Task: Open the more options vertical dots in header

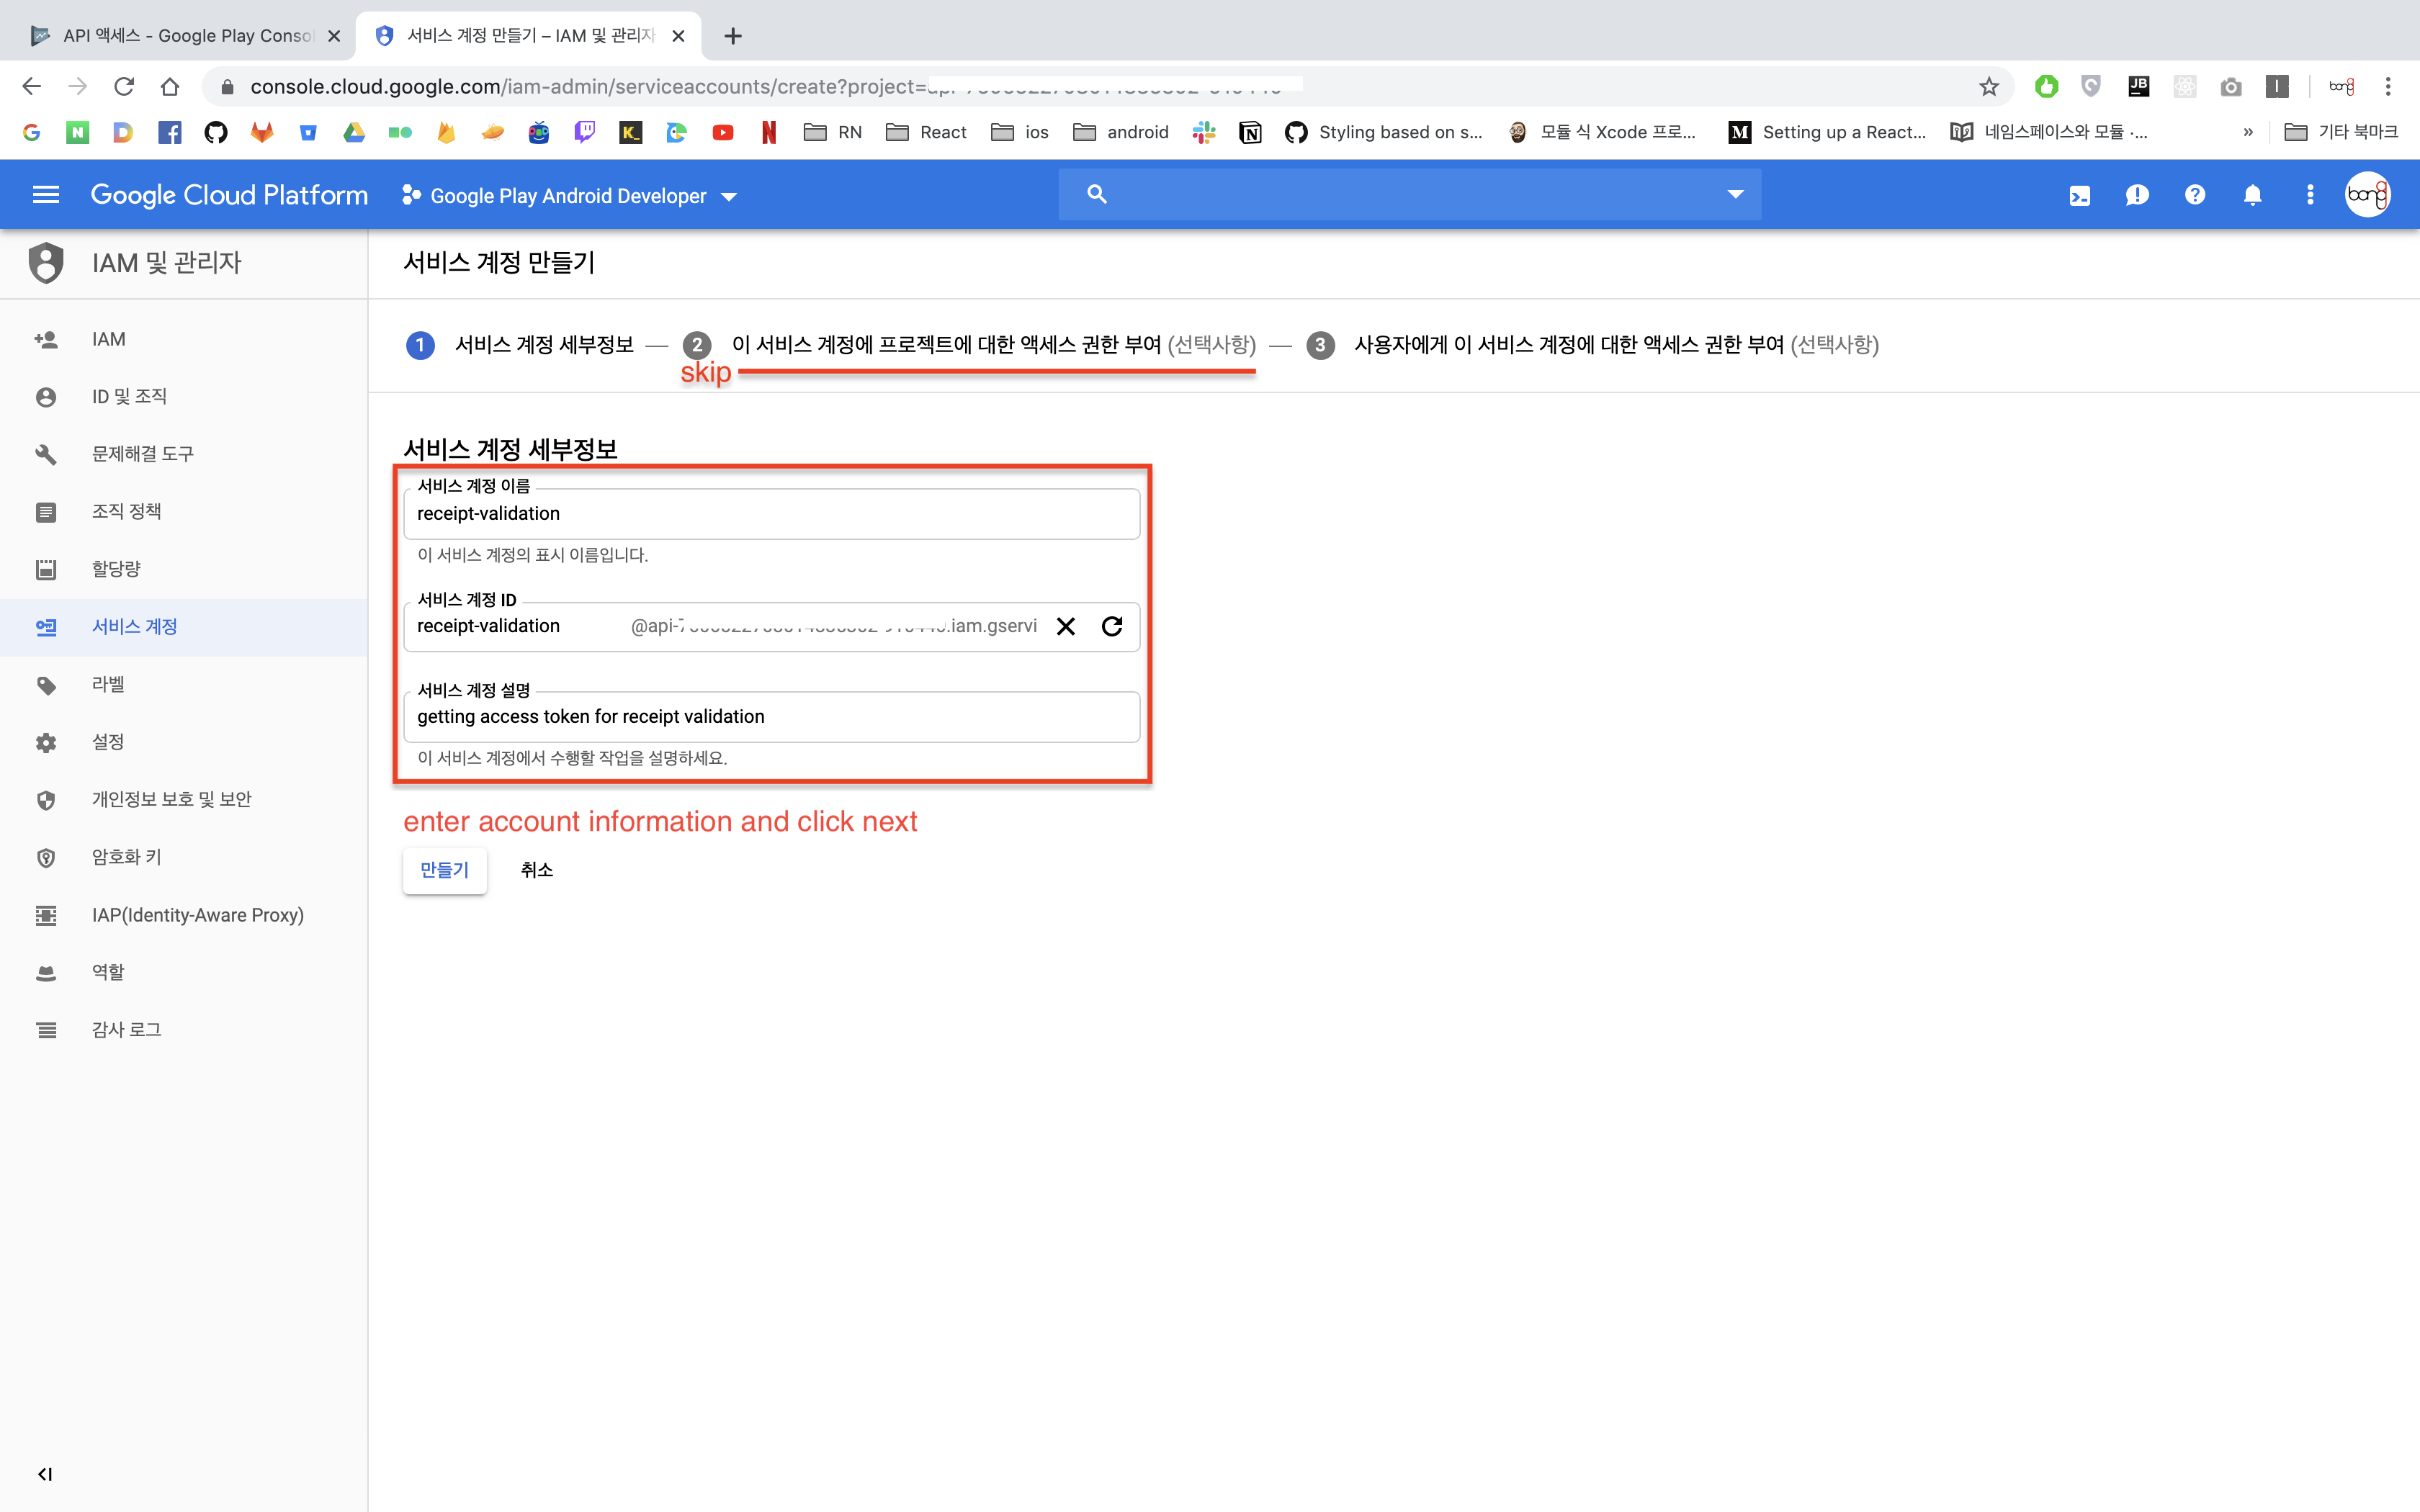Action: pos(2309,196)
